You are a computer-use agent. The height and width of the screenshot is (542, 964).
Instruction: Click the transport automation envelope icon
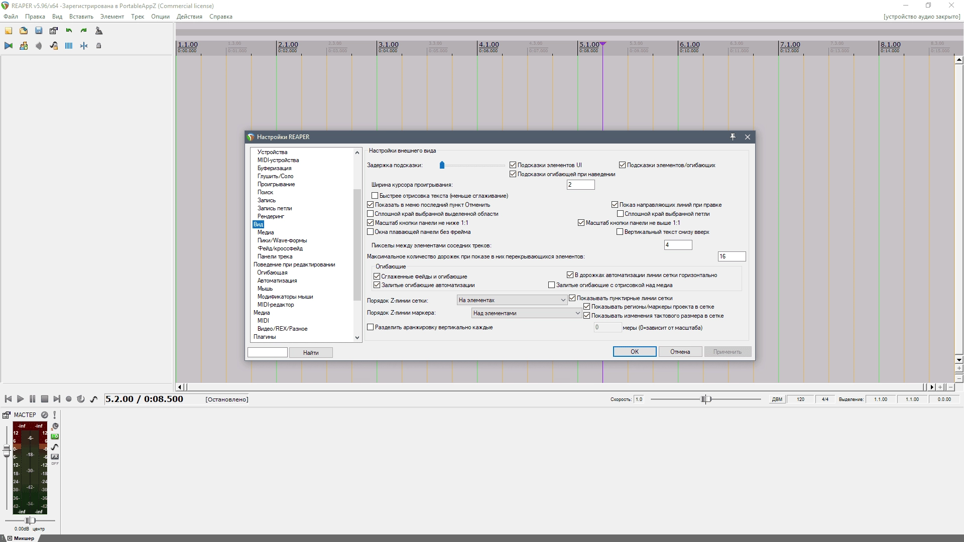(x=94, y=399)
